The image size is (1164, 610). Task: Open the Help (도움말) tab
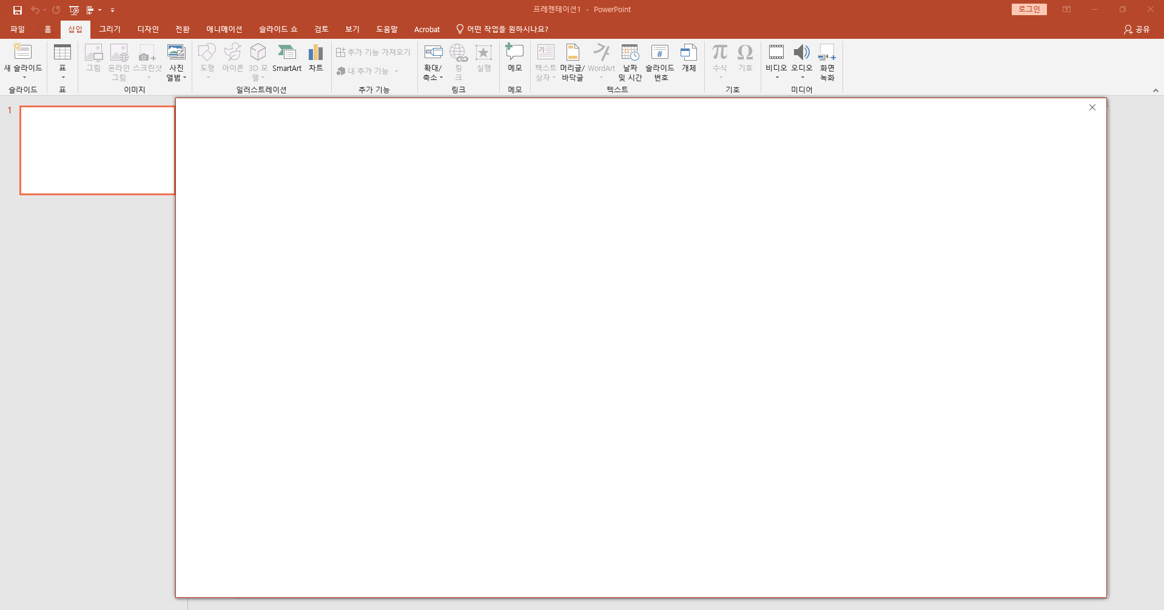pos(387,29)
